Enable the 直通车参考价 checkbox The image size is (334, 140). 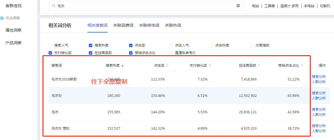171,53
